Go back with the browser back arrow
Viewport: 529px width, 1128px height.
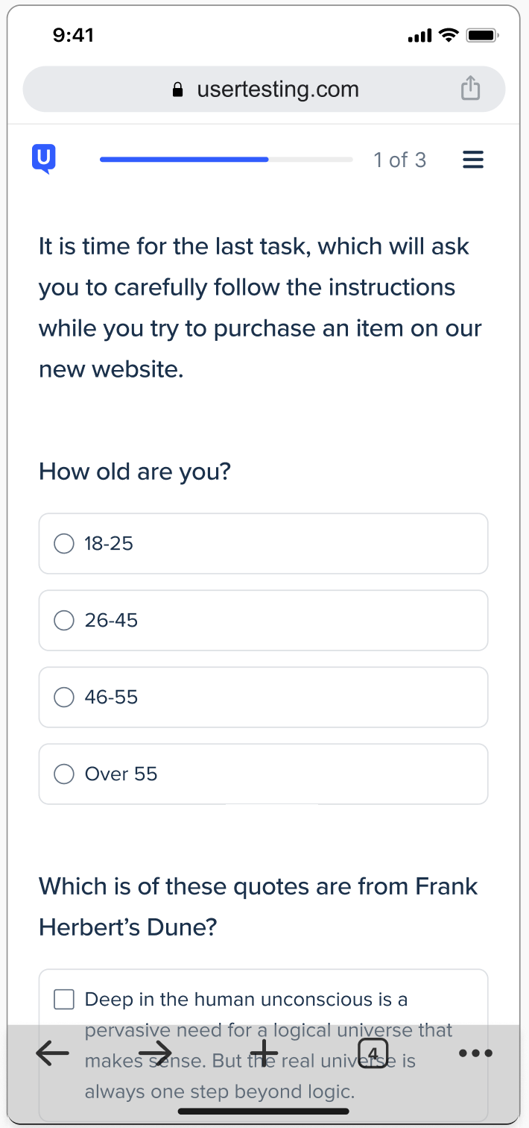[52, 1053]
